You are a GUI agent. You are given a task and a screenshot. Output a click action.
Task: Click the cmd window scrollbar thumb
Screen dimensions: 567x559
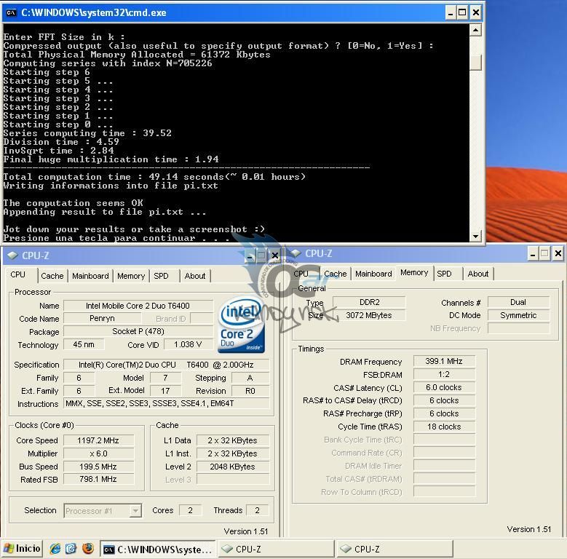[475, 62]
